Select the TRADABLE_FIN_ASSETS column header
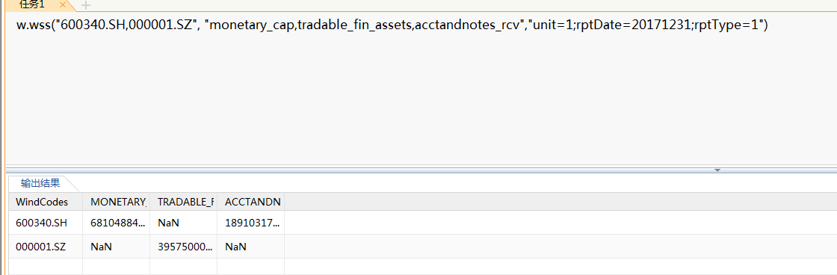837x275 pixels. pyautogui.click(x=184, y=202)
